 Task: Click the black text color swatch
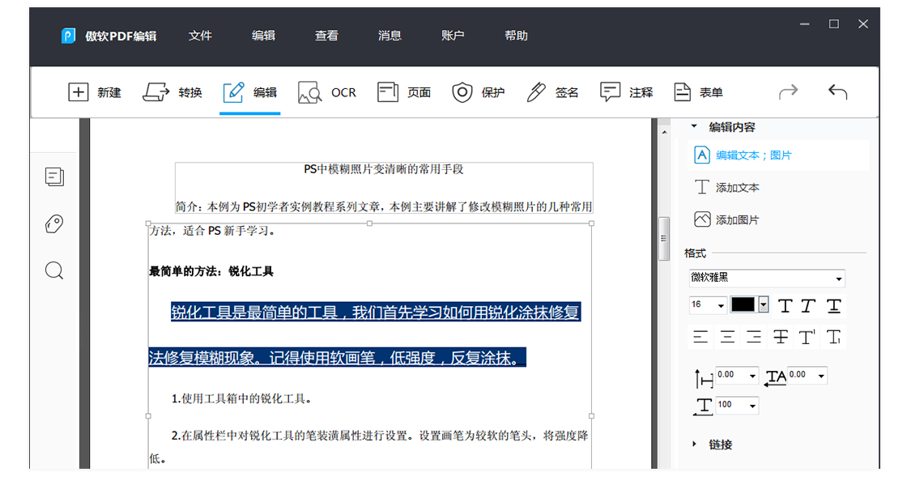[x=743, y=304]
